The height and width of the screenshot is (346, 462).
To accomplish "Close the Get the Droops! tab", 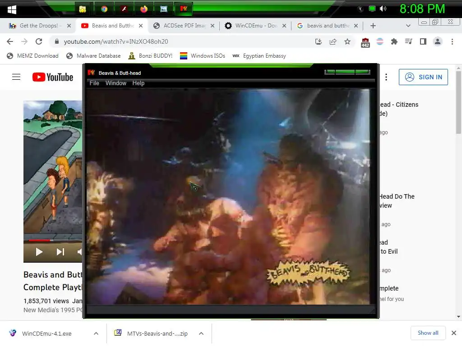I will (x=69, y=26).
